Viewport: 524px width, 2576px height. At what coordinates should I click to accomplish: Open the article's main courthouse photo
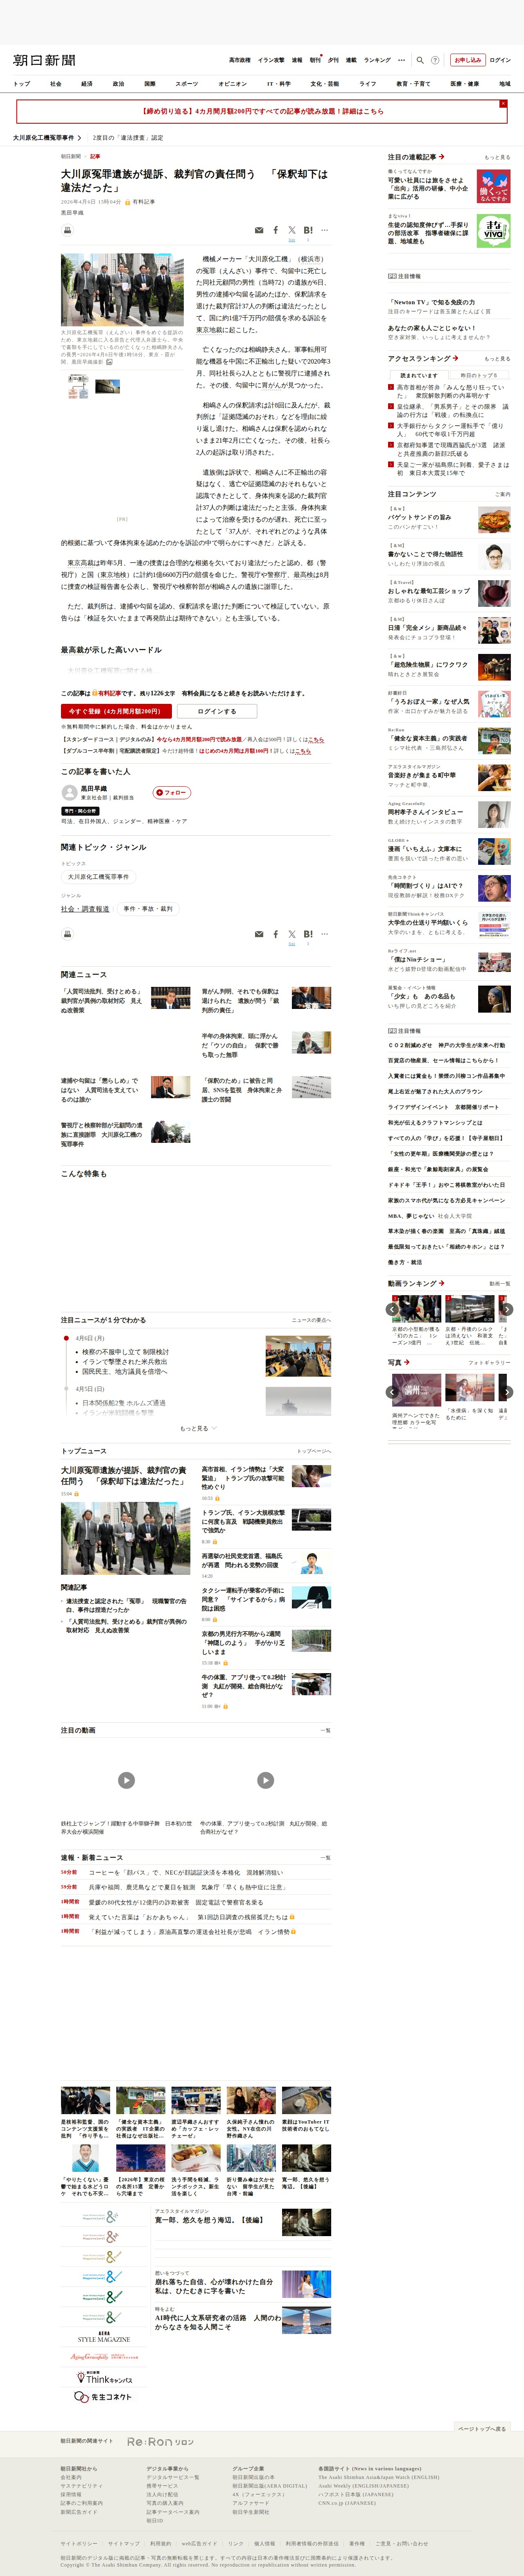[122, 289]
